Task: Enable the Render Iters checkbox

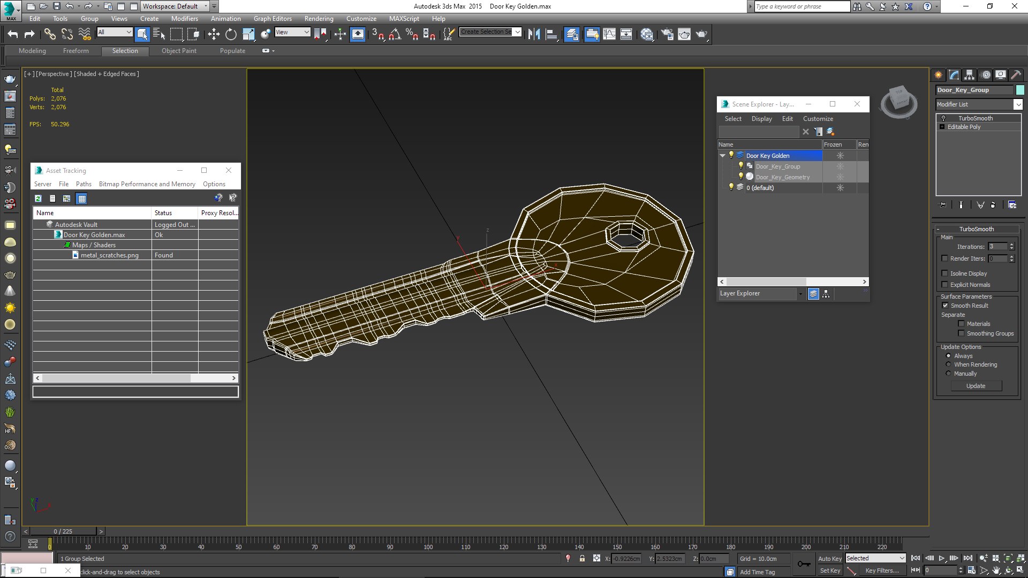Action: [945, 258]
